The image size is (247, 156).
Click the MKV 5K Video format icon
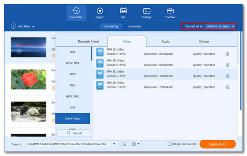pyautogui.click(x=100, y=63)
